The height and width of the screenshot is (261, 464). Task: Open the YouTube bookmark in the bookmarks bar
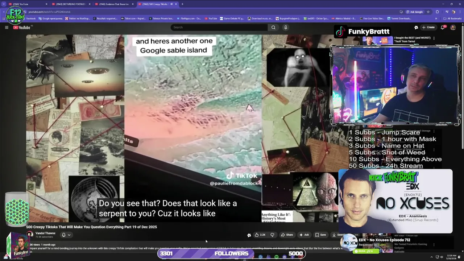(x=211, y=18)
